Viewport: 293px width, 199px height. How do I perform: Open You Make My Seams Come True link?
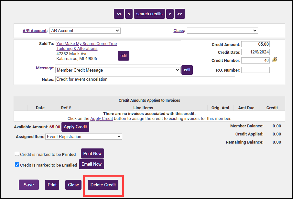86,44
